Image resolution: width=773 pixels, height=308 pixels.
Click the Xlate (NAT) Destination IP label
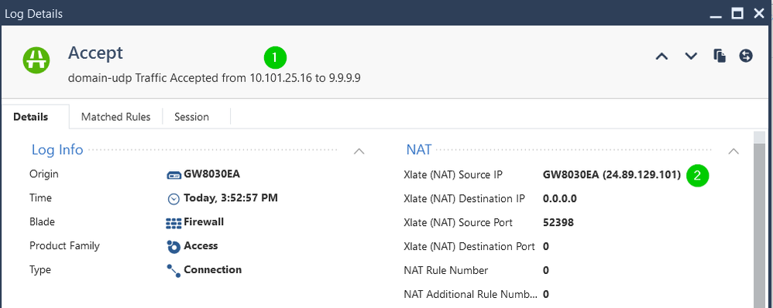tap(465, 199)
